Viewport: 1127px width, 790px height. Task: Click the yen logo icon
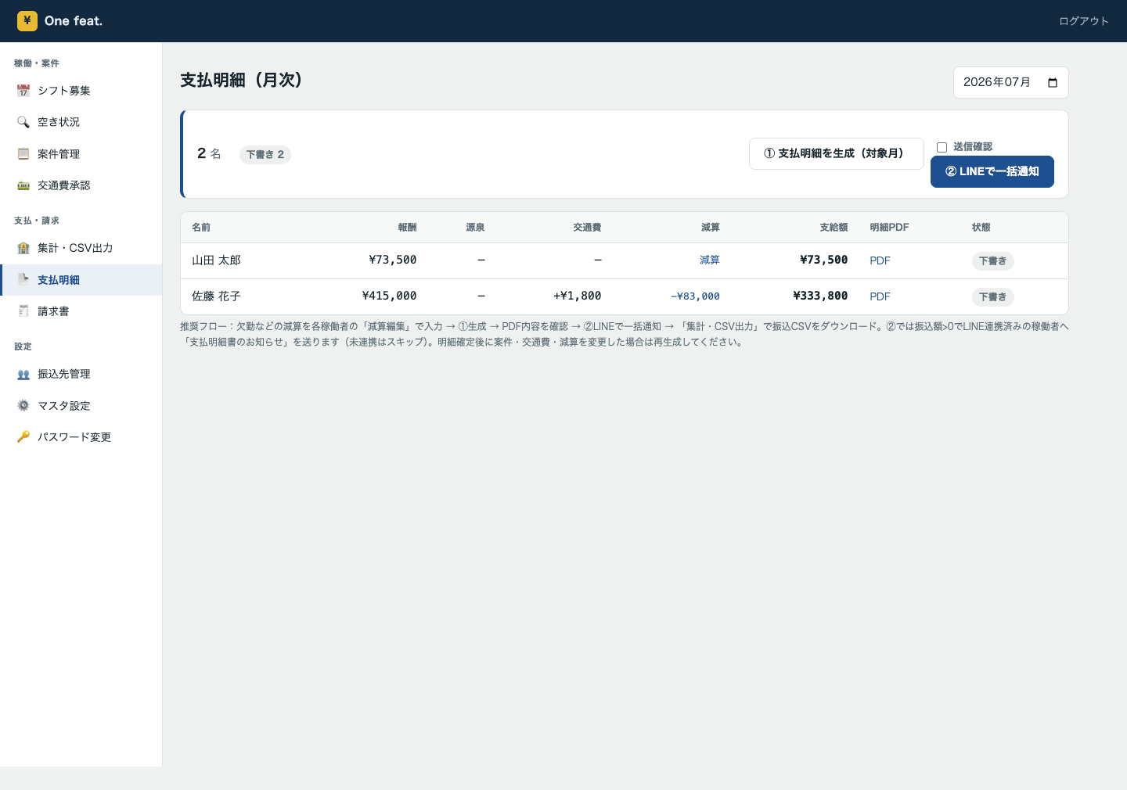click(x=27, y=21)
